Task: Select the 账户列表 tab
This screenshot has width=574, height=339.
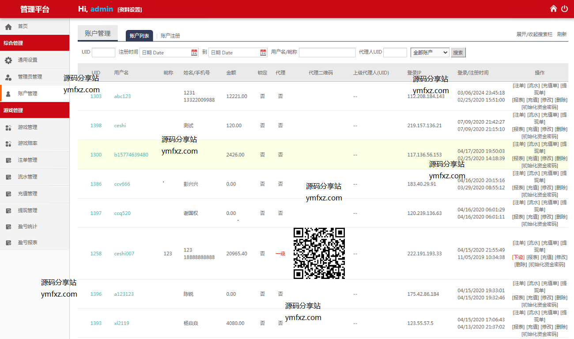Action: [x=139, y=36]
